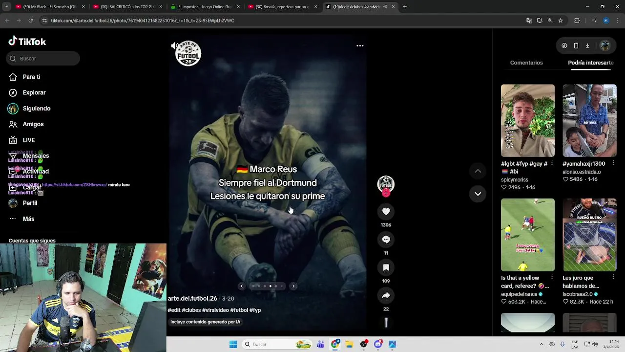The width and height of the screenshot is (625, 352).
Task: Click the download app icon in top pill
Action: (587, 45)
